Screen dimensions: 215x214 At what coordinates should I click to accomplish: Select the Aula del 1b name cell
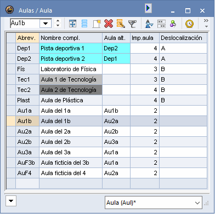tap(71, 121)
